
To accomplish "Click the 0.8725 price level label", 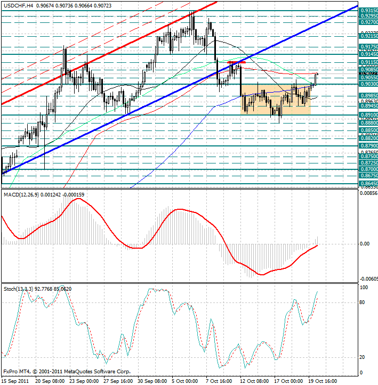I will pos(368,163).
